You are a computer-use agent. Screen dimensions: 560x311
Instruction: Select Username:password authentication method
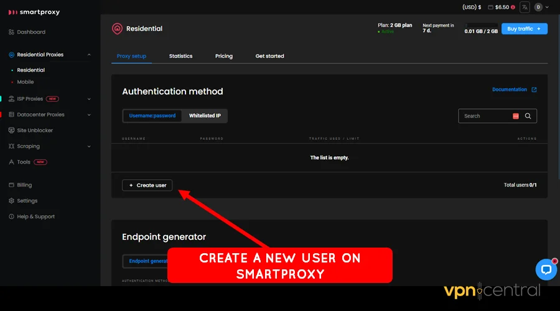click(x=152, y=116)
